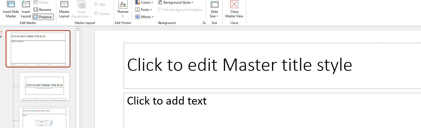The width and height of the screenshot is (421, 128).
Task: Open the Insert Placeholder dropdown
Action: 81,9
